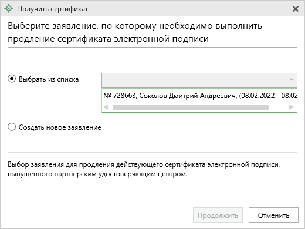Click the green target app icon in title bar
This screenshot has height=229, width=305.
(9, 9)
